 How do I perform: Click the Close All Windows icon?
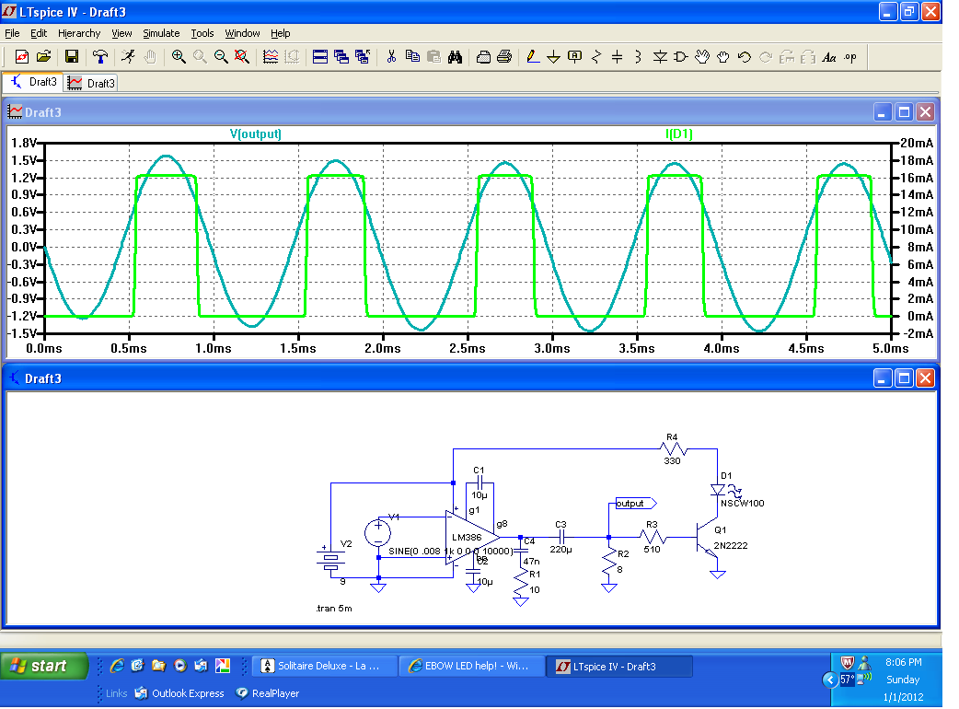click(363, 57)
